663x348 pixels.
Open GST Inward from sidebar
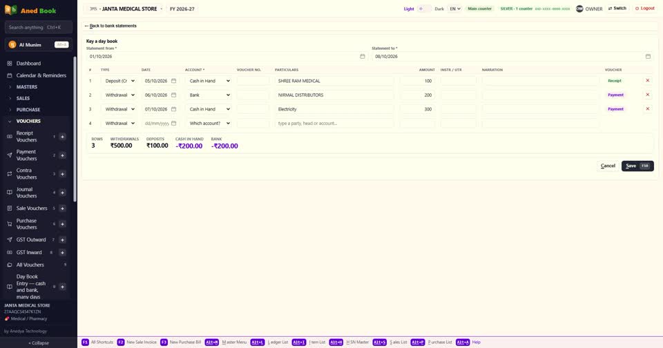[x=29, y=253]
